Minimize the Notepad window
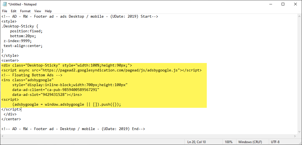 tap(271, 4)
